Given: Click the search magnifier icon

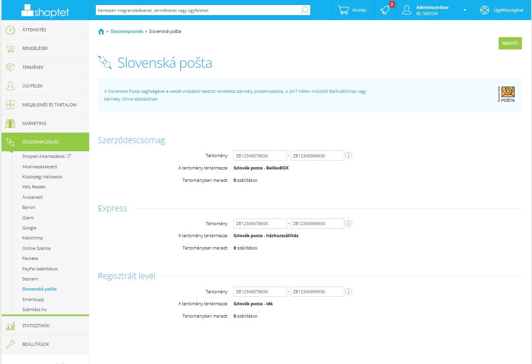Looking at the screenshot, I should [304, 10].
